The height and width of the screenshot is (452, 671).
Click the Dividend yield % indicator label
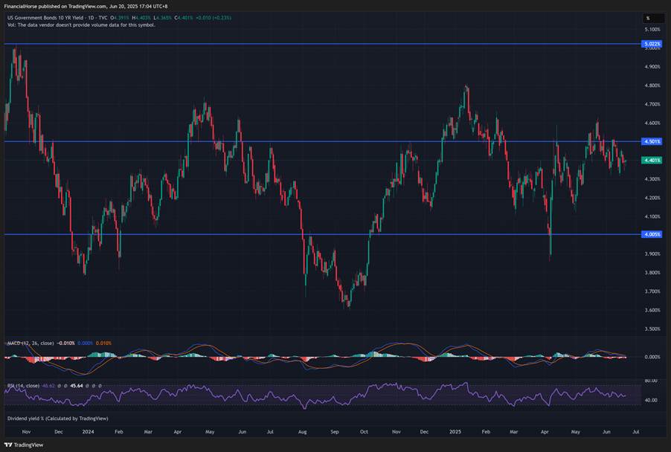coord(58,419)
